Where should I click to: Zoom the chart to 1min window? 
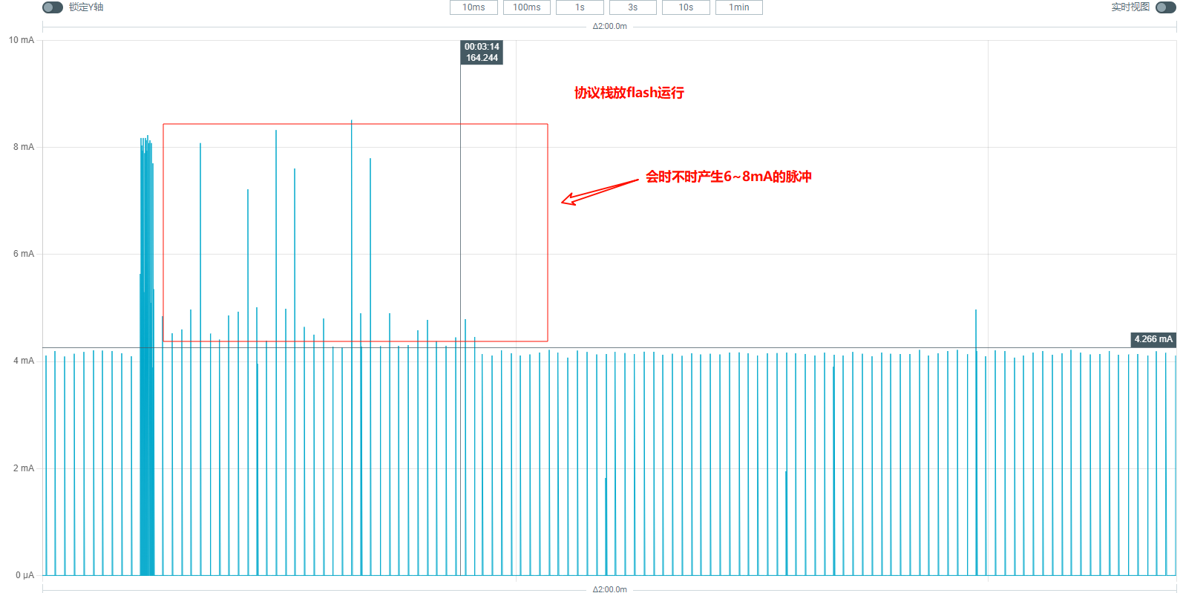click(739, 7)
